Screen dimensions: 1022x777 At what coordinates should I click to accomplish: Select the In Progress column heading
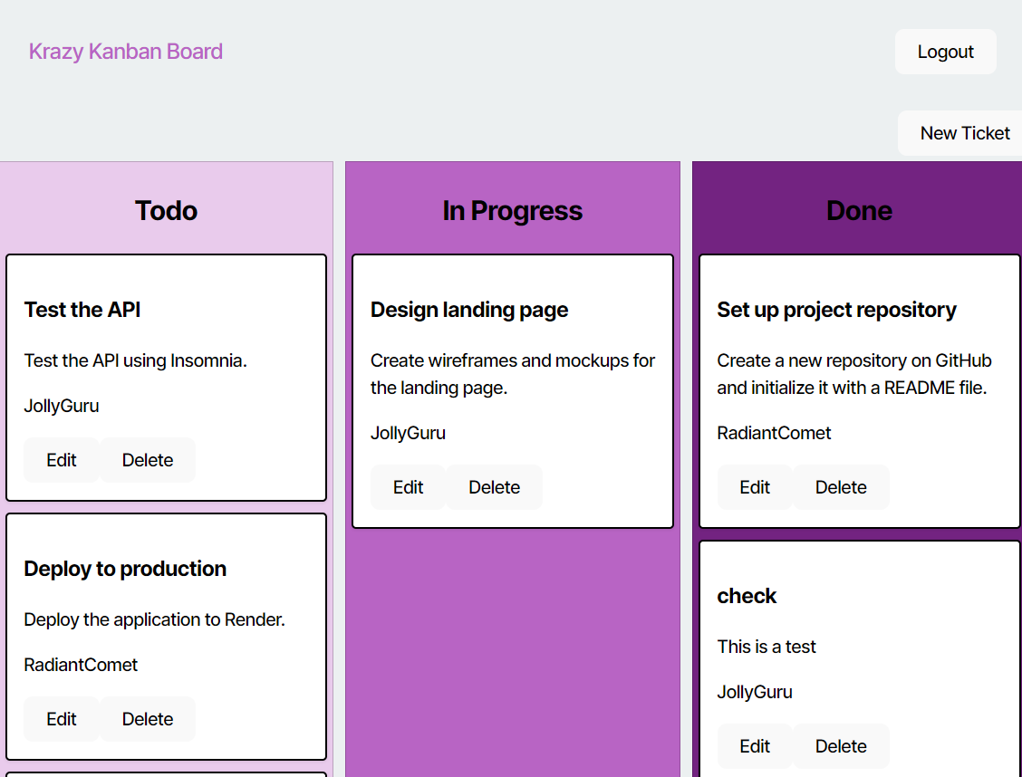pos(512,211)
